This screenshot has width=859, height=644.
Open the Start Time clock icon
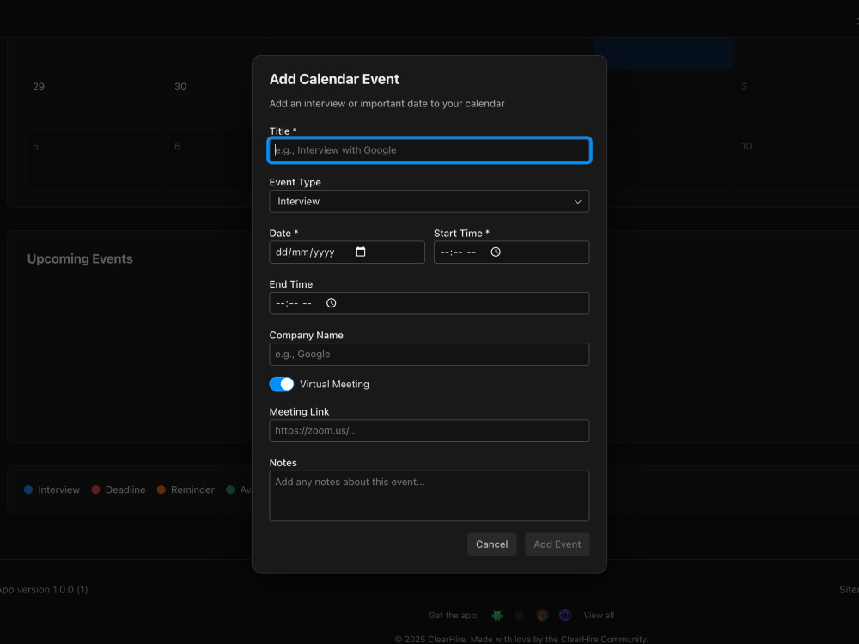point(496,252)
